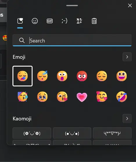136x162 pixels.
Task: Insert the face blowing a kiss emoji
Action: tap(62, 97)
